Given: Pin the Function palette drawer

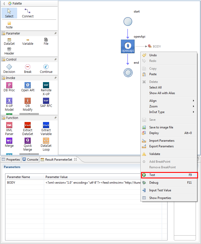Looking at the screenshot, I should [x=55, y=118].
